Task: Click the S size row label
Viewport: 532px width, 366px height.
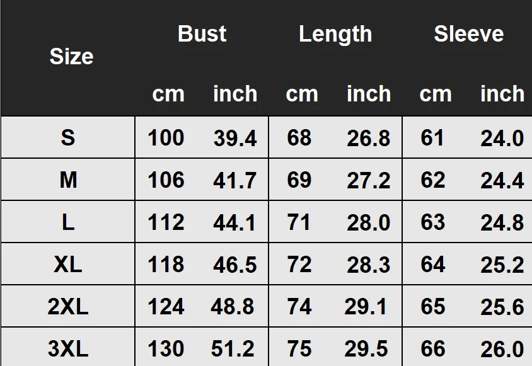Action: (x=68, y=138)
